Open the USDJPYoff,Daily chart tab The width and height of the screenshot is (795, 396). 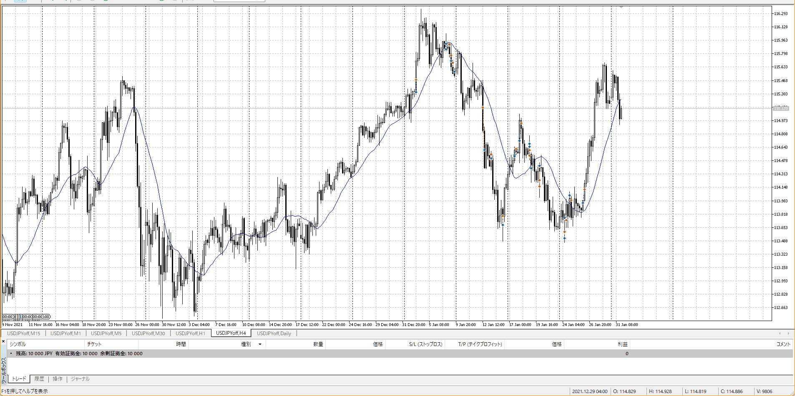pos(274,333)
